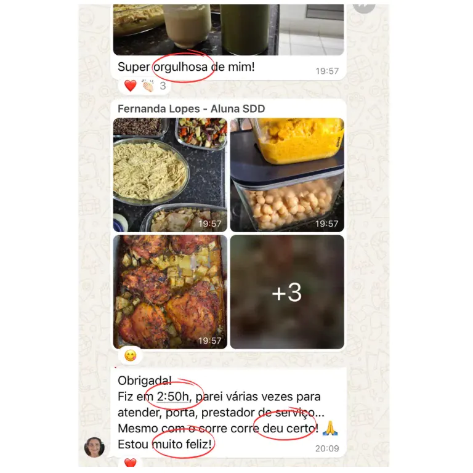Open the shredded chicken dish photo
473x473 pixels.
(x=170, y=175)
